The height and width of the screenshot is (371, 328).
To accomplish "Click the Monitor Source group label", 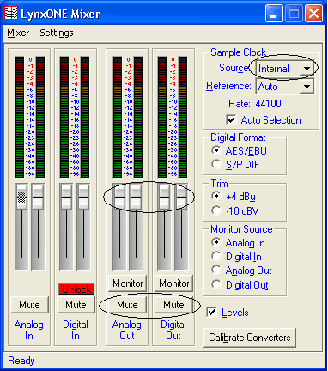I will click(x=241, y=229).
